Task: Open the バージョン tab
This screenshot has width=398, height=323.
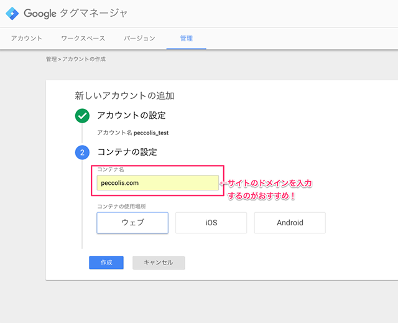Action: [139, 39]
